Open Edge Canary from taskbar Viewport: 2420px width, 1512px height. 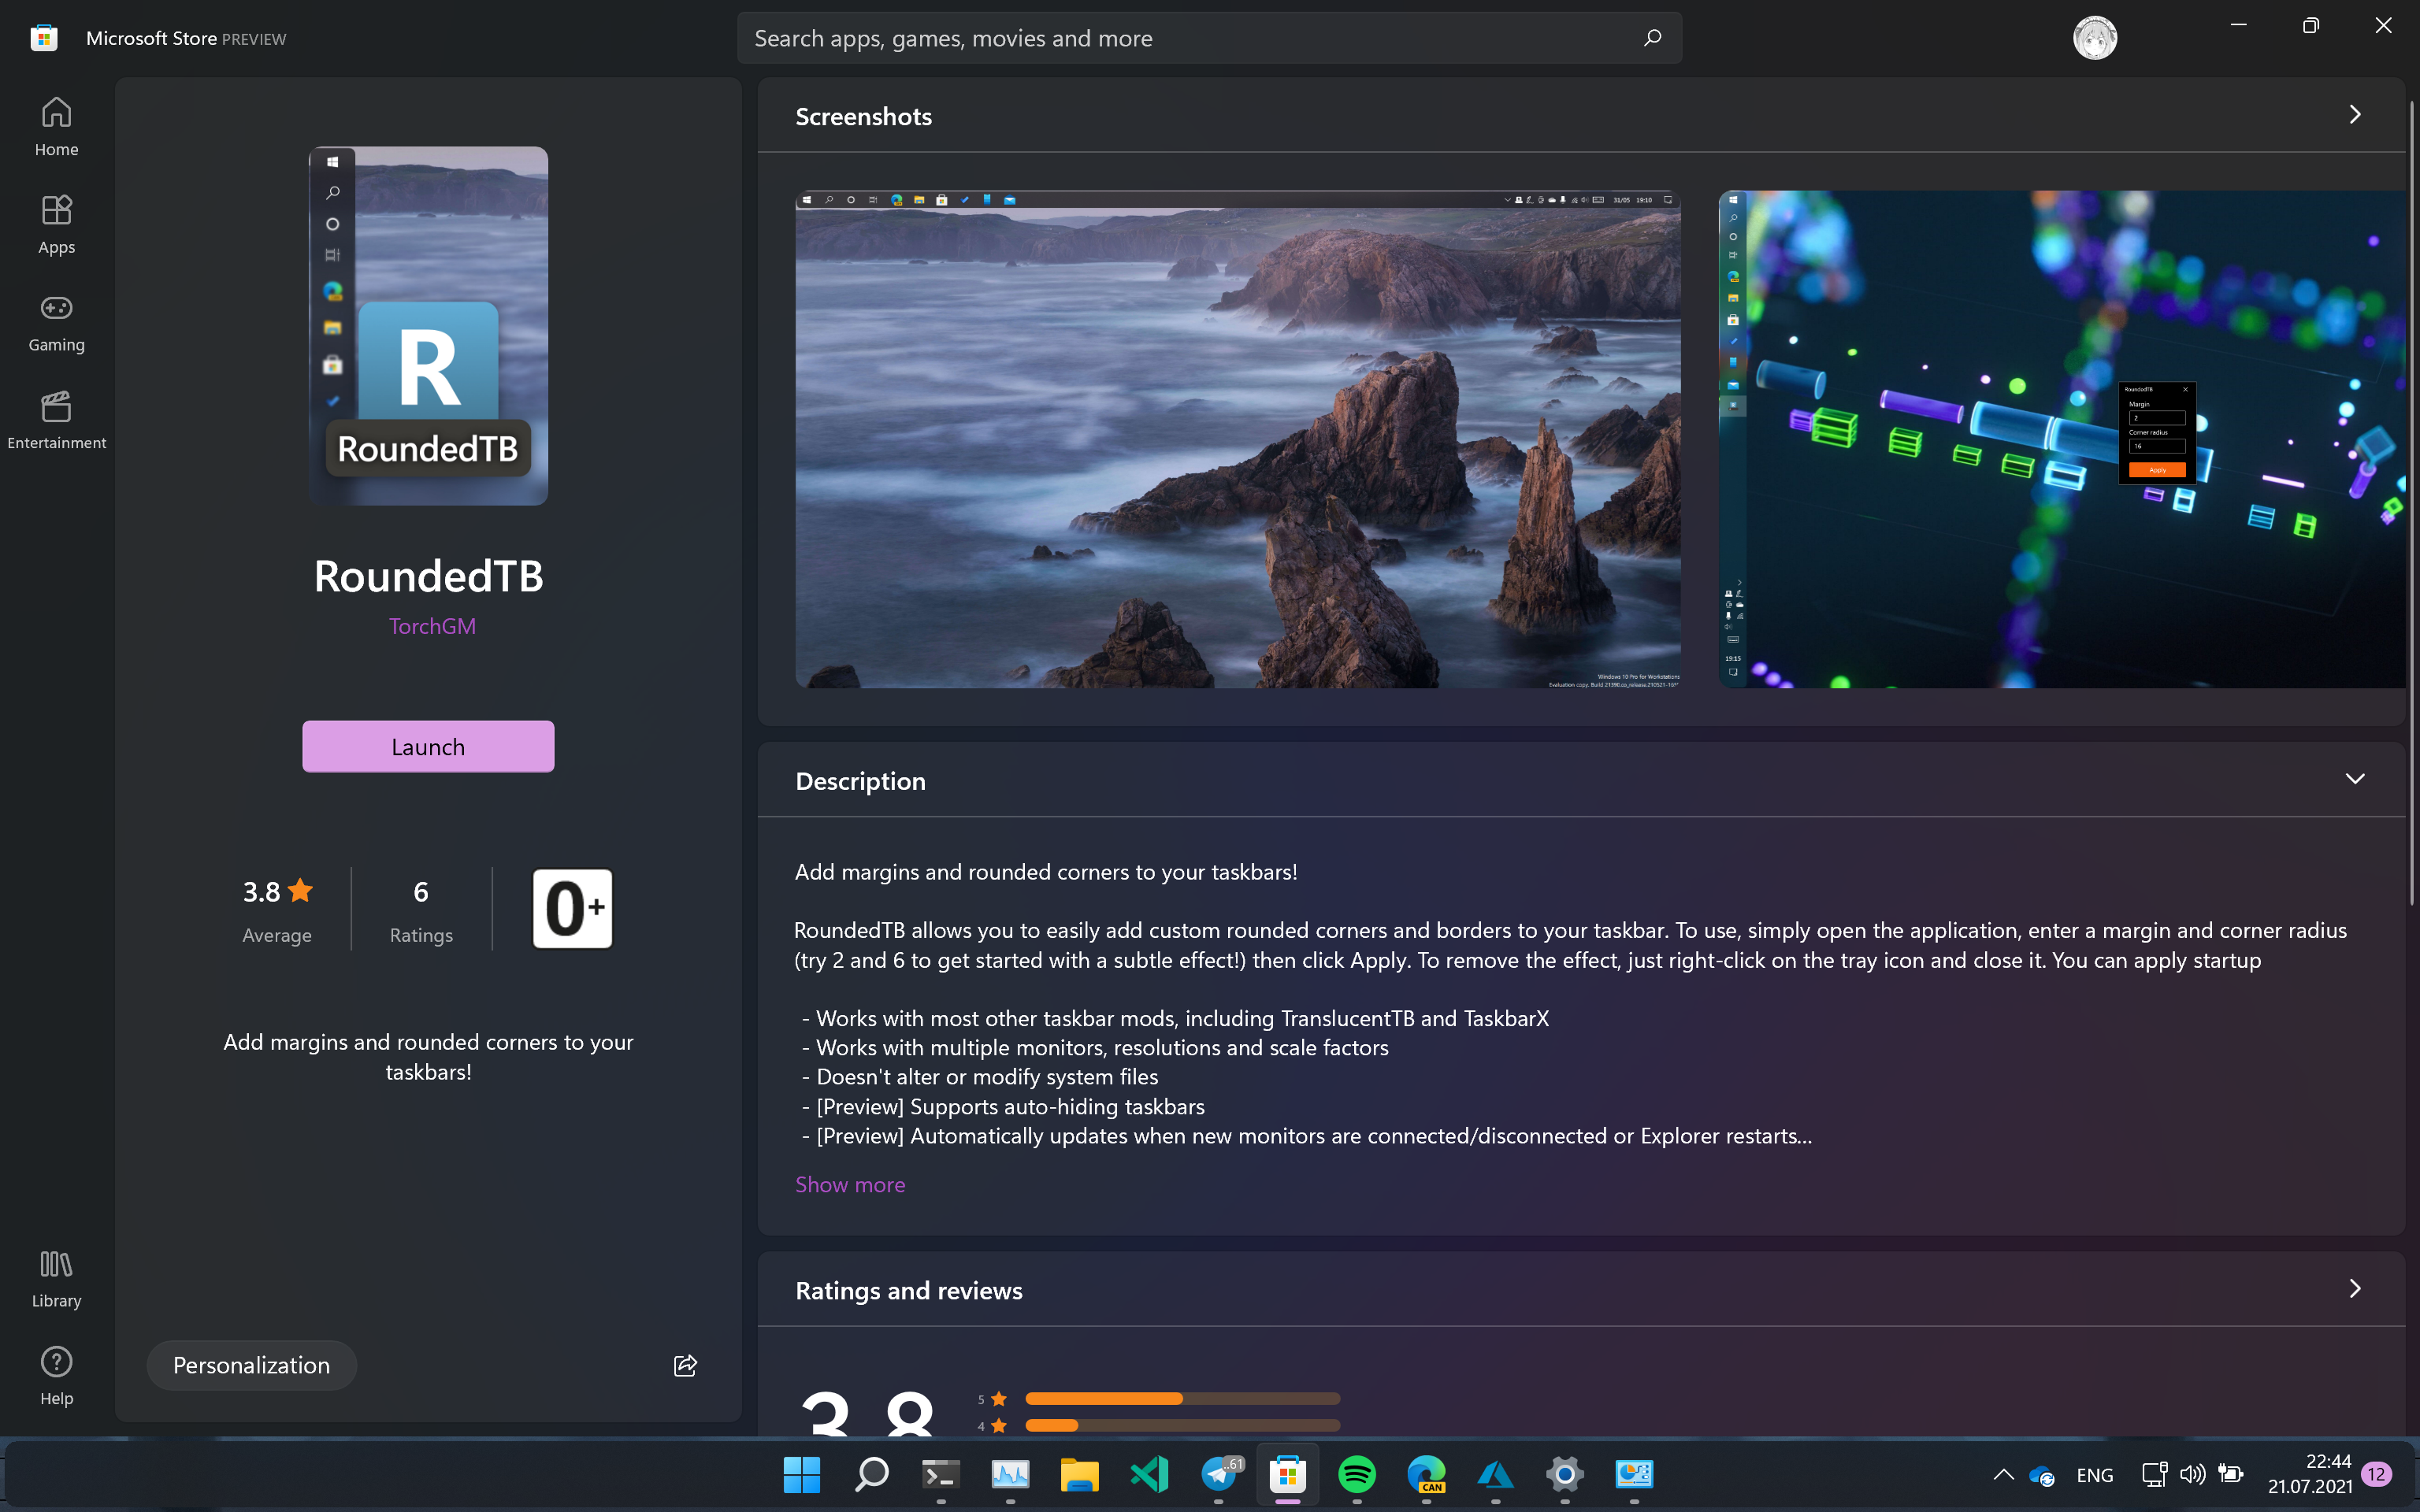pos(1426,1474)
